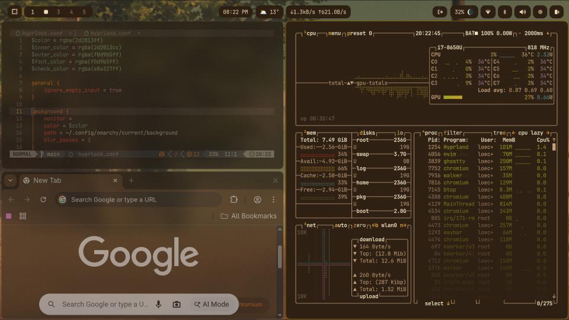The width and height of the screenshot is (569, 320).
Task: Toggle auto scaling in btop net panel
Action: click(341, 225)
